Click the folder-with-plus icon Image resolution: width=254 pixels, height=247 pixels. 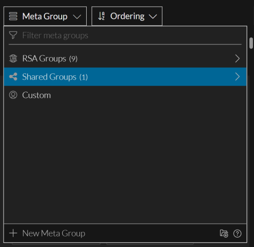coord(224,233)
